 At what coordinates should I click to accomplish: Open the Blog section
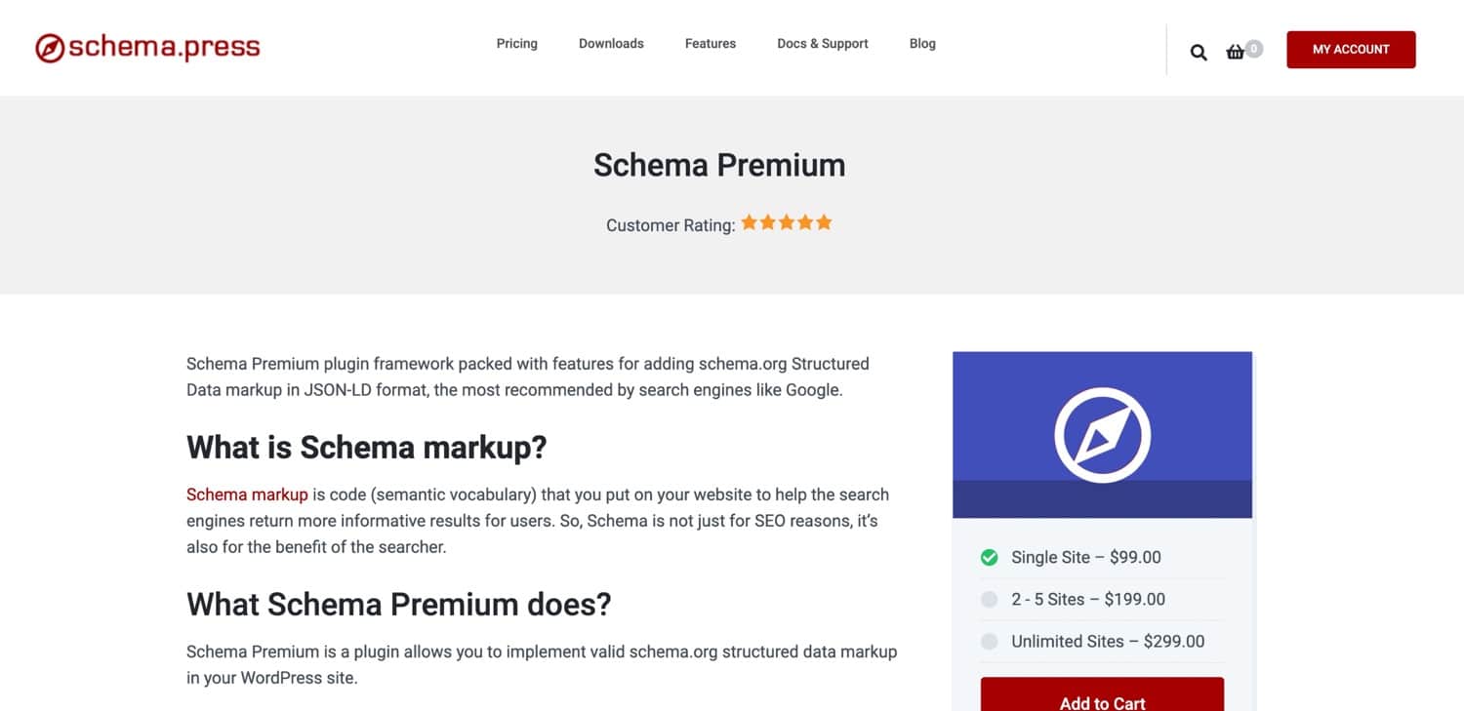tap(921, 43)
